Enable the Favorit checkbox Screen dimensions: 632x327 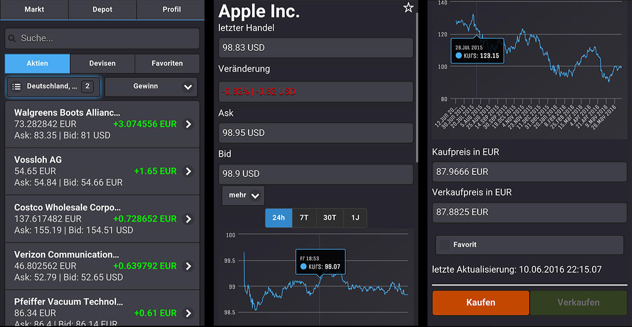point(445,245)
